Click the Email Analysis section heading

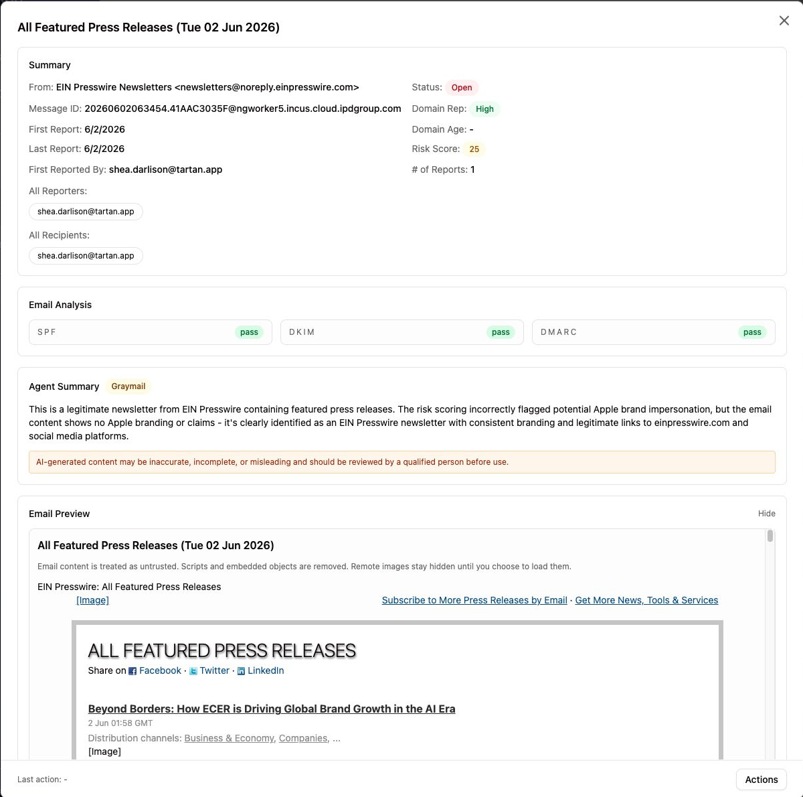pyautogui.click(x=60, y=305)
